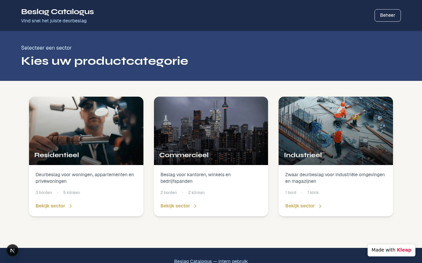Click the '2 klinken' count text
The image size is (422, 263).
tap(196, 193)
